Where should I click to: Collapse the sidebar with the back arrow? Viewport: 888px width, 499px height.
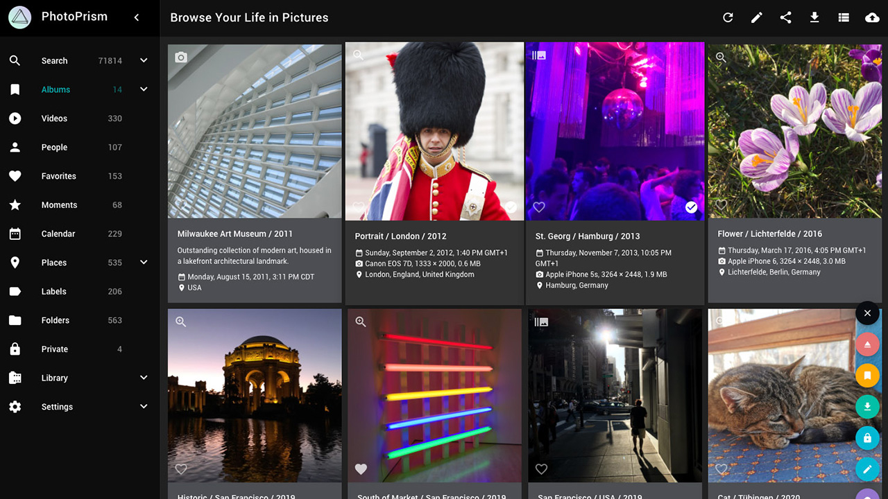pos(137,17)
